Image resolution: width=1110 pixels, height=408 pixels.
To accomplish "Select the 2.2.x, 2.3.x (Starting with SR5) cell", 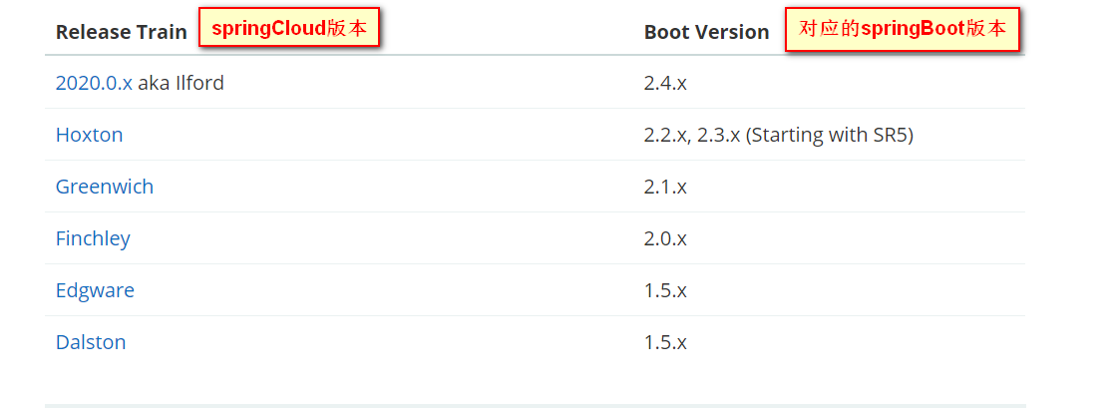I will point(778,135).
